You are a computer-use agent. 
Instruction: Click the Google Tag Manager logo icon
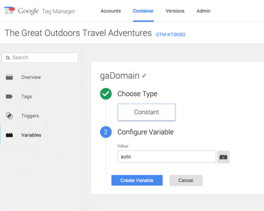(10, 10)
